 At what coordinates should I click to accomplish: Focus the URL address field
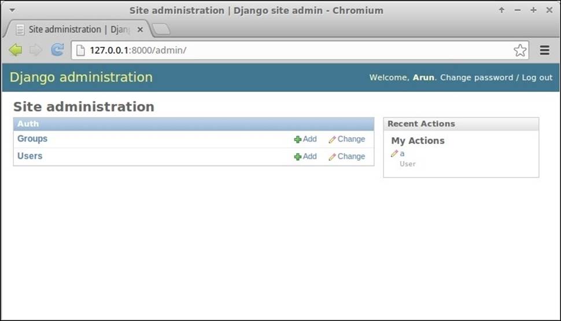coord(299,50)
